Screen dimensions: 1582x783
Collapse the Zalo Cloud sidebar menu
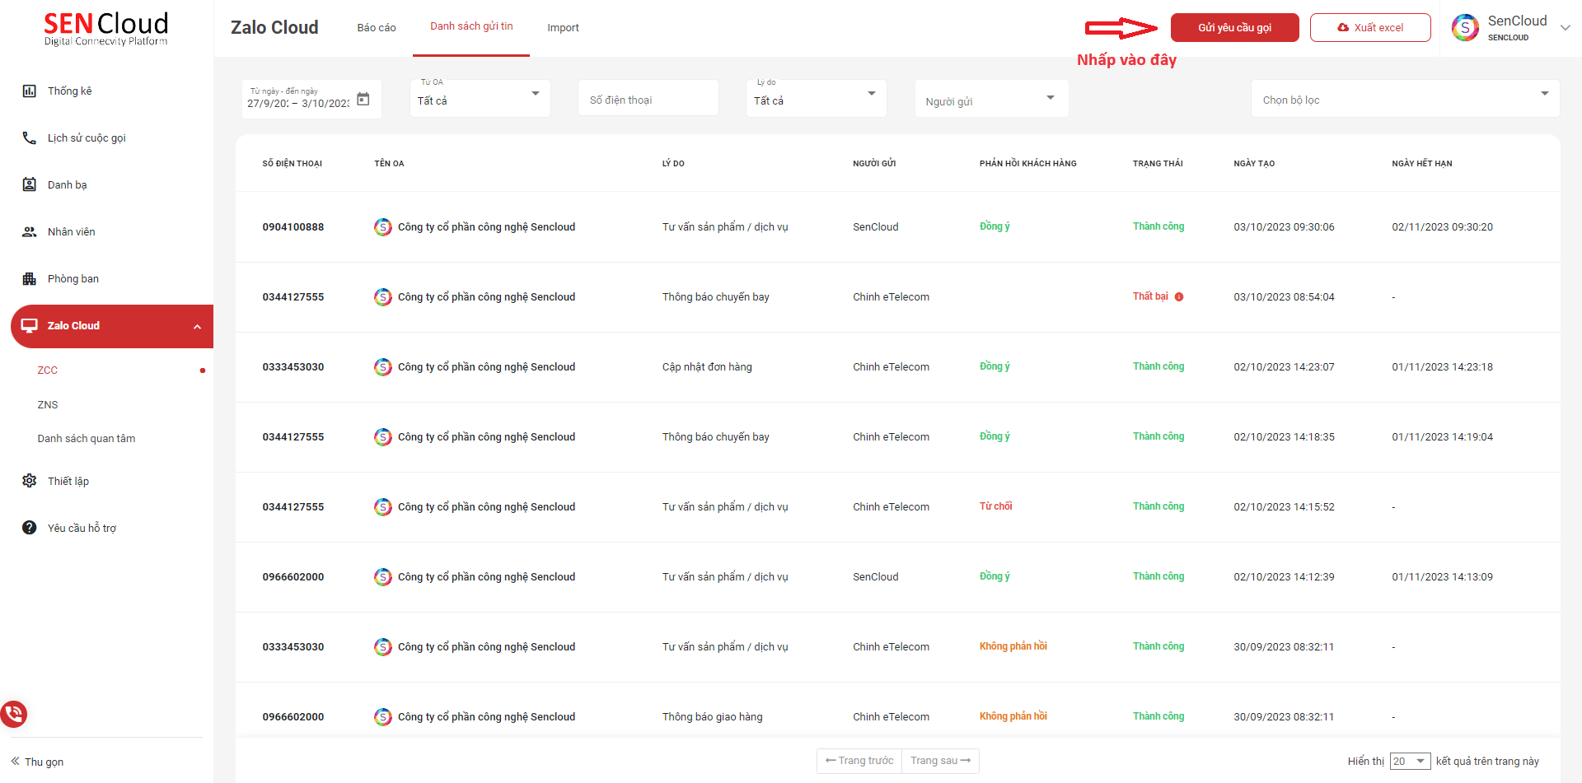(x=197, y=327)
